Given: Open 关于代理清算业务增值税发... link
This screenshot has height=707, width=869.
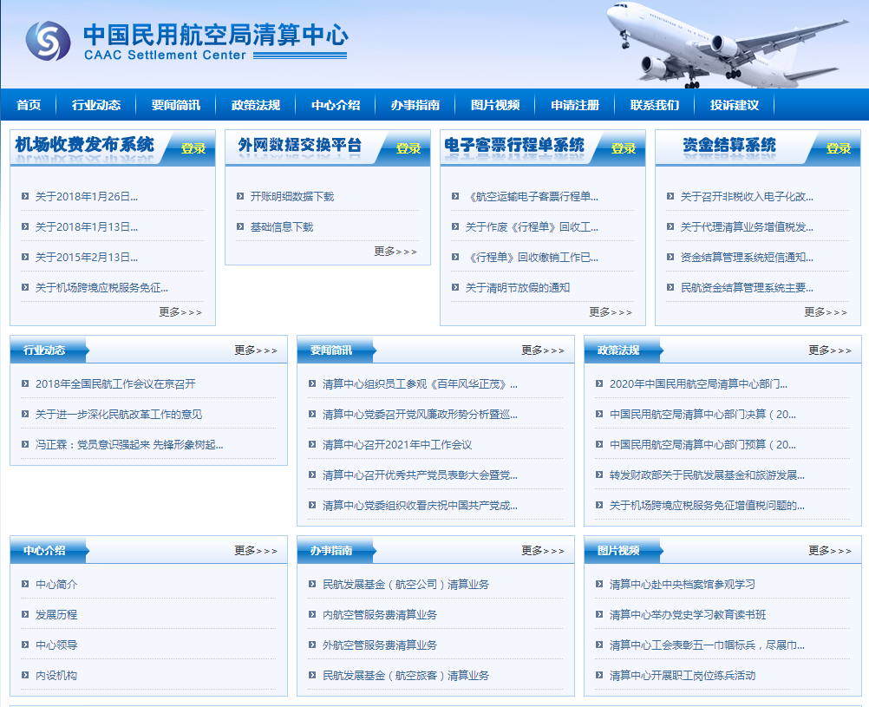Looking at the screenshot, I should [747, 226].
